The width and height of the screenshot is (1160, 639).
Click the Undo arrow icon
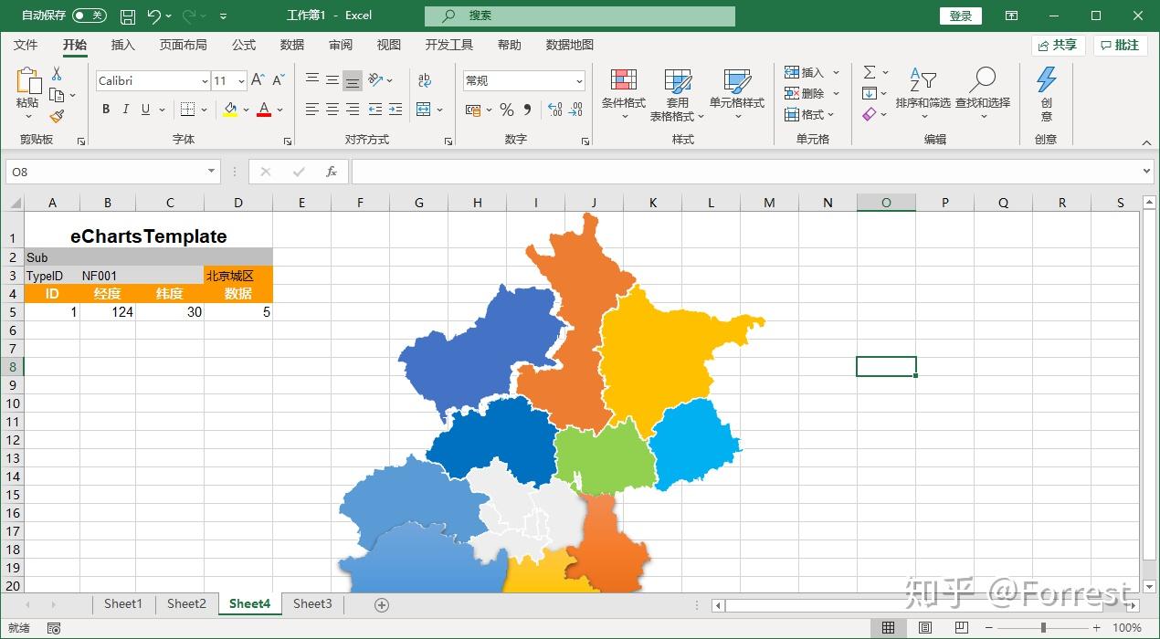[x=153, y=16]
